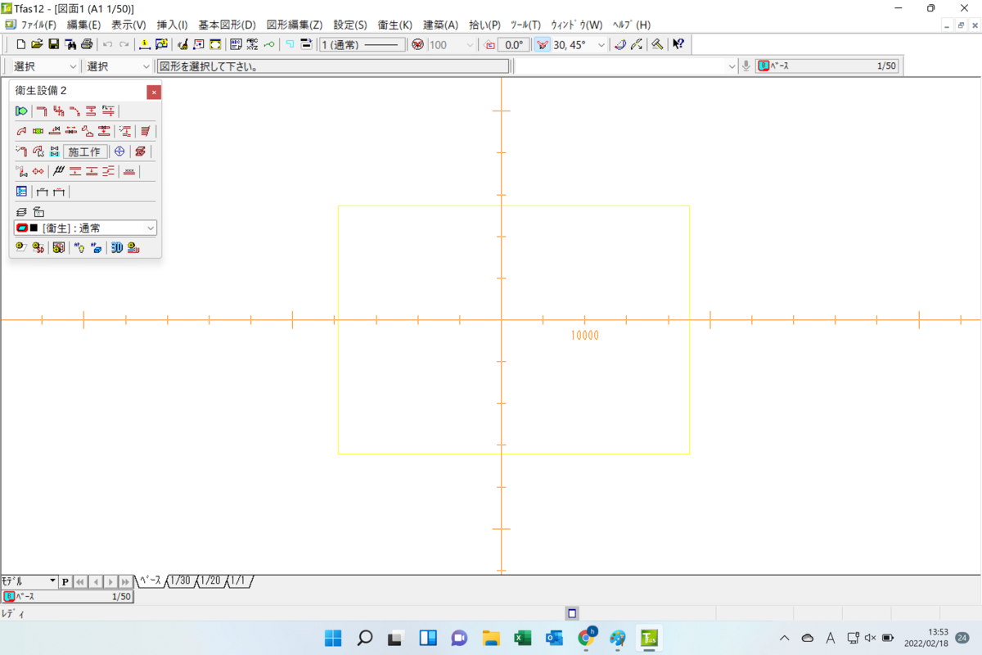
Task: Choose the green valve insert icon in palette
Action: 38,131
